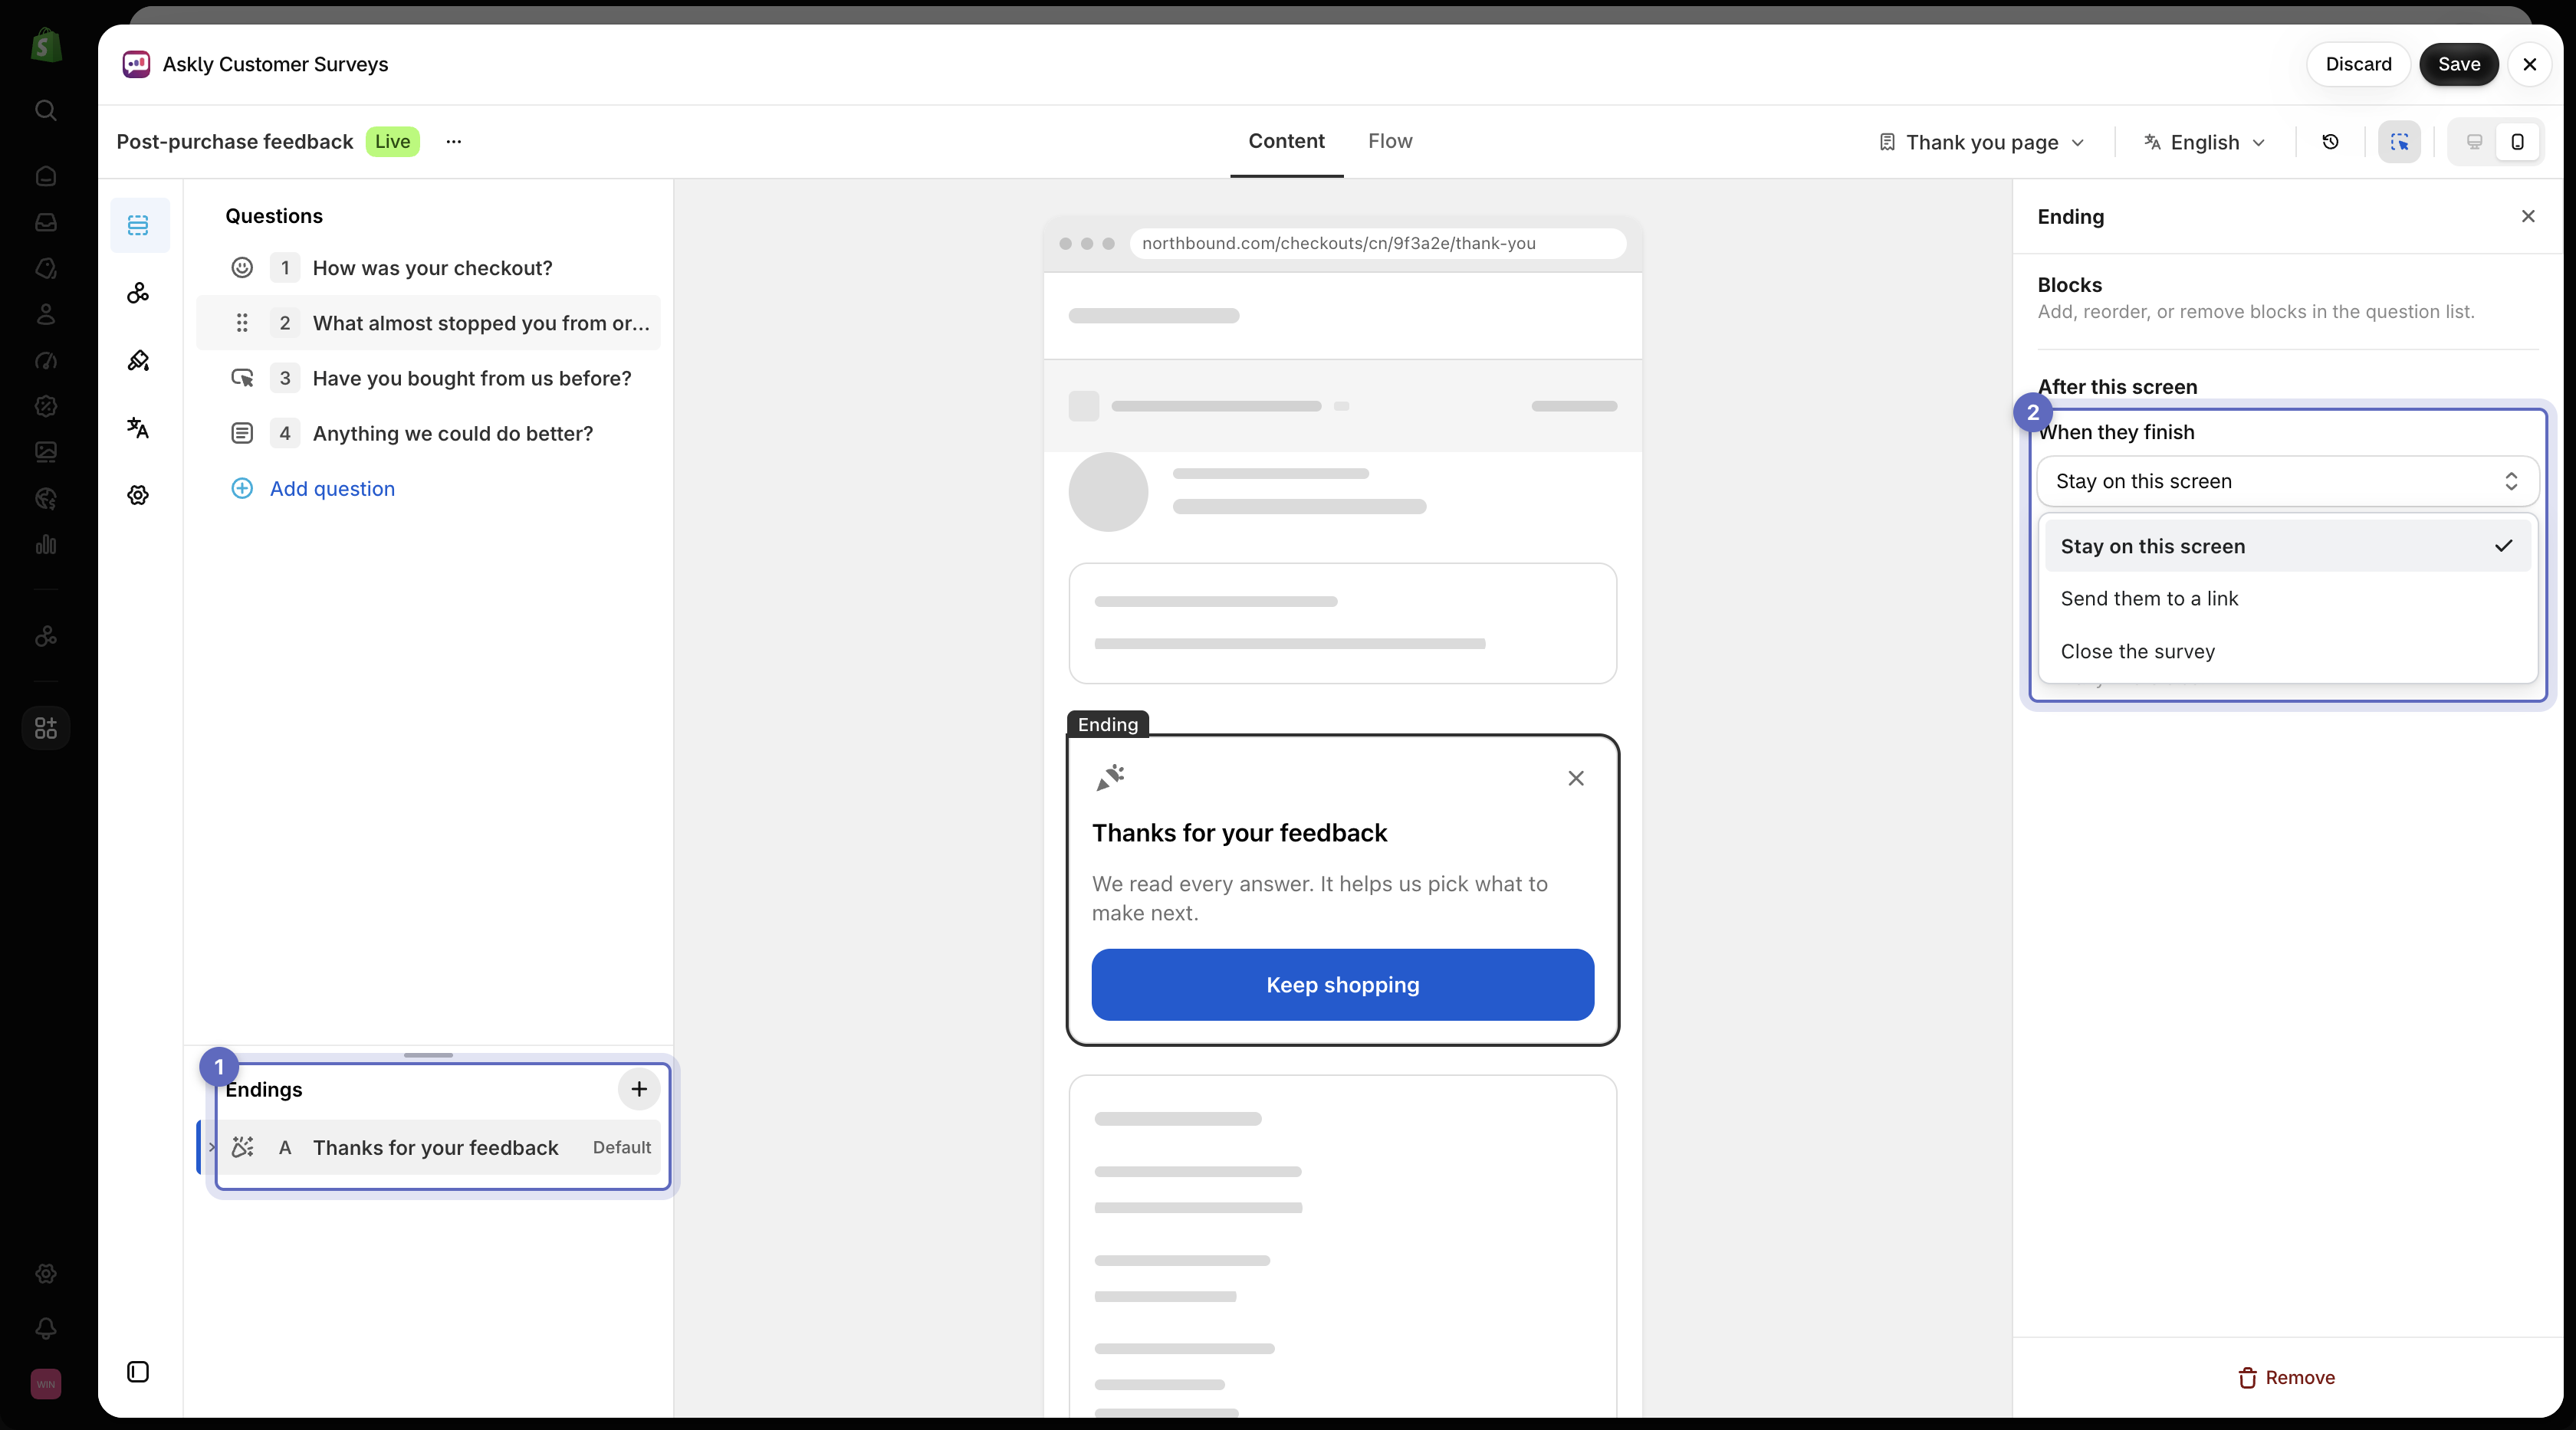The height and width of the screenshot is (1430, 2576).
Task: Switch preview to desktop view
Action: 2475,142
